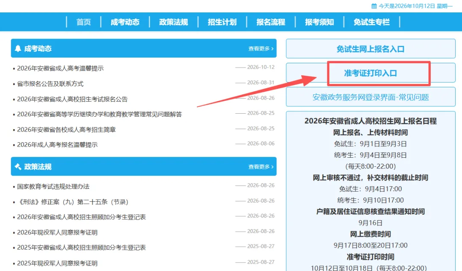The width and height of the screenshot is (462, 271).
Task: Open the 政策法规 navigation menu item
Action: pos(174,22)
